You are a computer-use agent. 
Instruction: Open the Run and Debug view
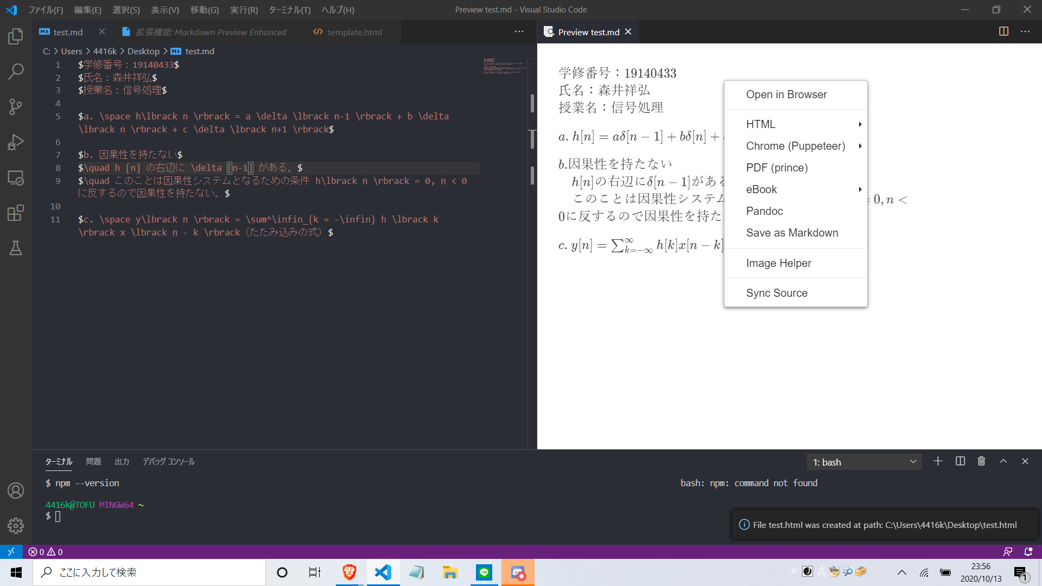[x=16, y=142]
